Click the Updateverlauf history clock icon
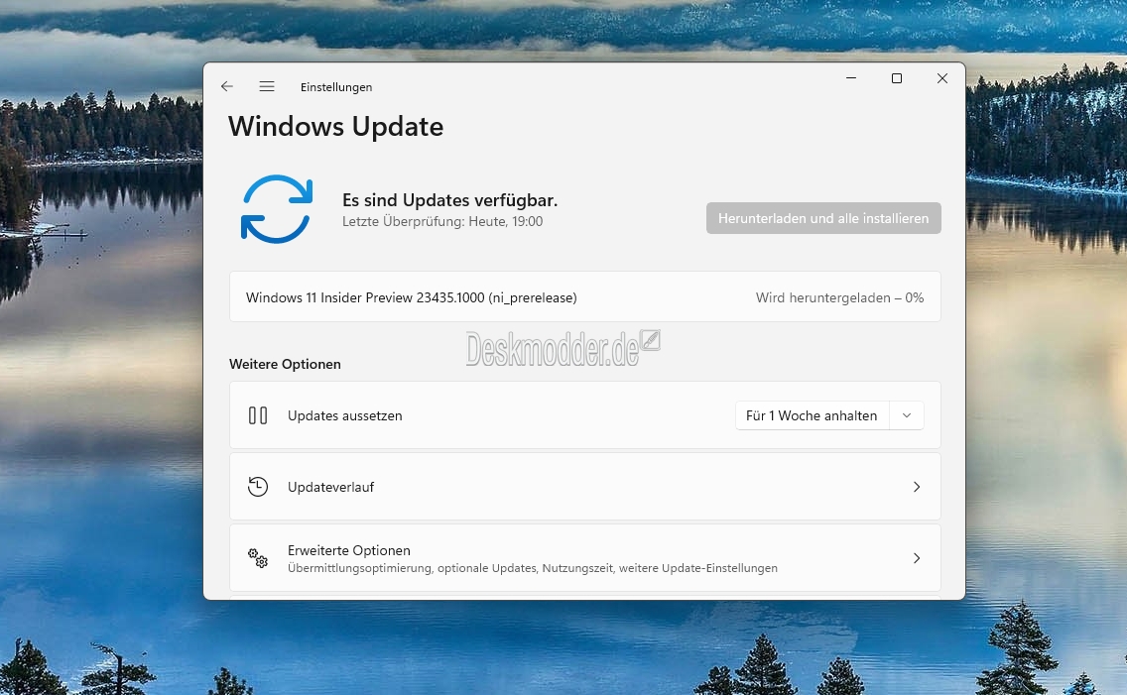This screenshot has height=695, width=1127. tap(258, 487)
